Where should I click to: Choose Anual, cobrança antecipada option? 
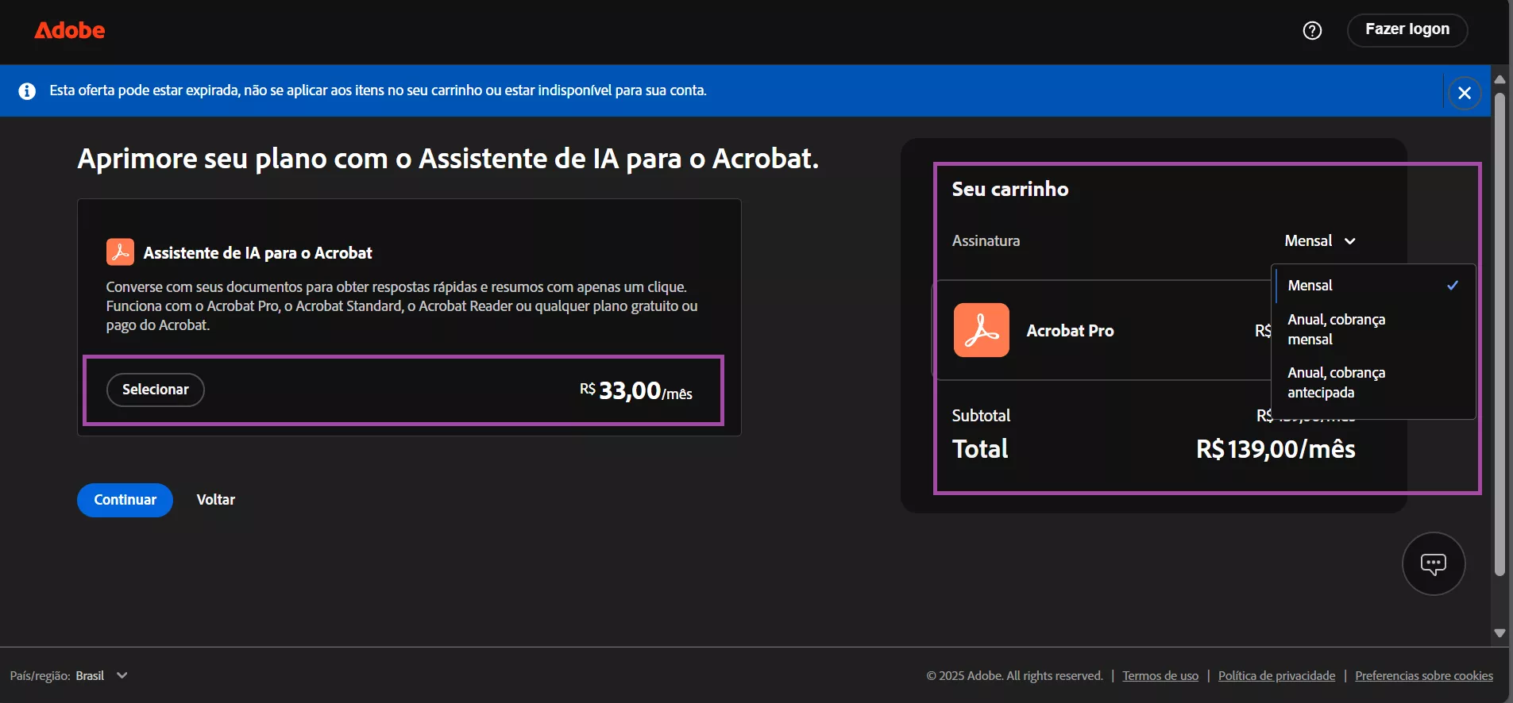click(1373, 382)
